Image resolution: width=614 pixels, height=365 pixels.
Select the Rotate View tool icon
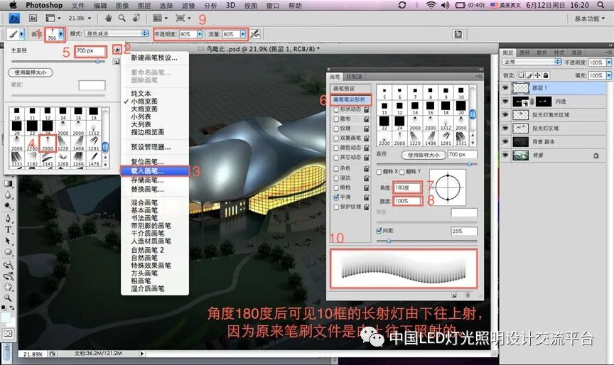pos(136,18)
